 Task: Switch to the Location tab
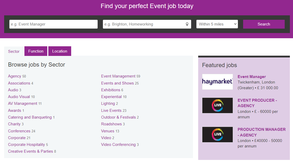point(59,51)
